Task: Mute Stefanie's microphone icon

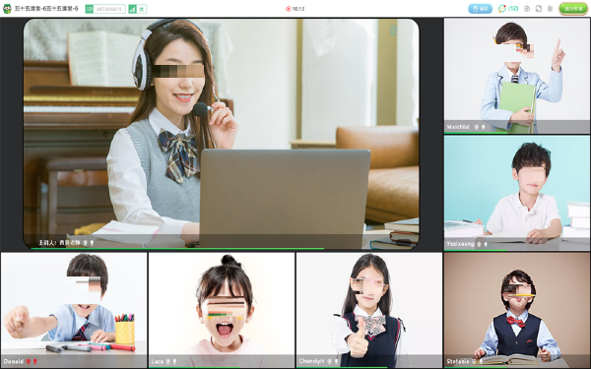Action: [x=481, y=361]
